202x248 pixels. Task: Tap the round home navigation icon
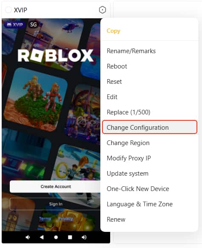56,237
